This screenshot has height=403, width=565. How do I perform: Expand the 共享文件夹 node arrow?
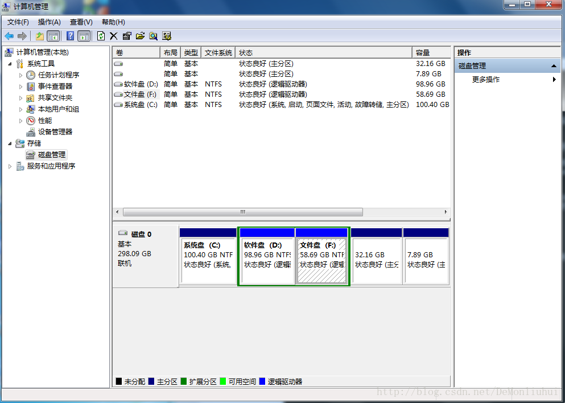tap(21, 98)
